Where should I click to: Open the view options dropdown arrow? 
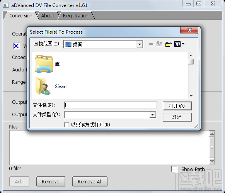(x=183, y=44)
